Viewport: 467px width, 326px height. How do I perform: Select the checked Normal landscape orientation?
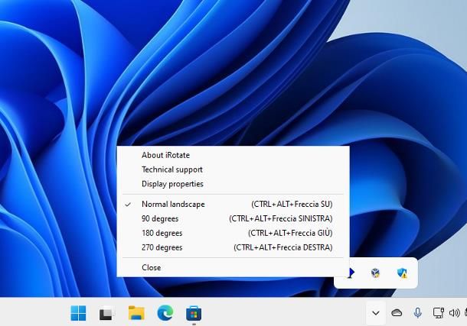233,205
